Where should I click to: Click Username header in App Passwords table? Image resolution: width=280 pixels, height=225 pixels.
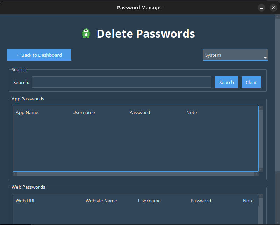[x=84, y=112]
